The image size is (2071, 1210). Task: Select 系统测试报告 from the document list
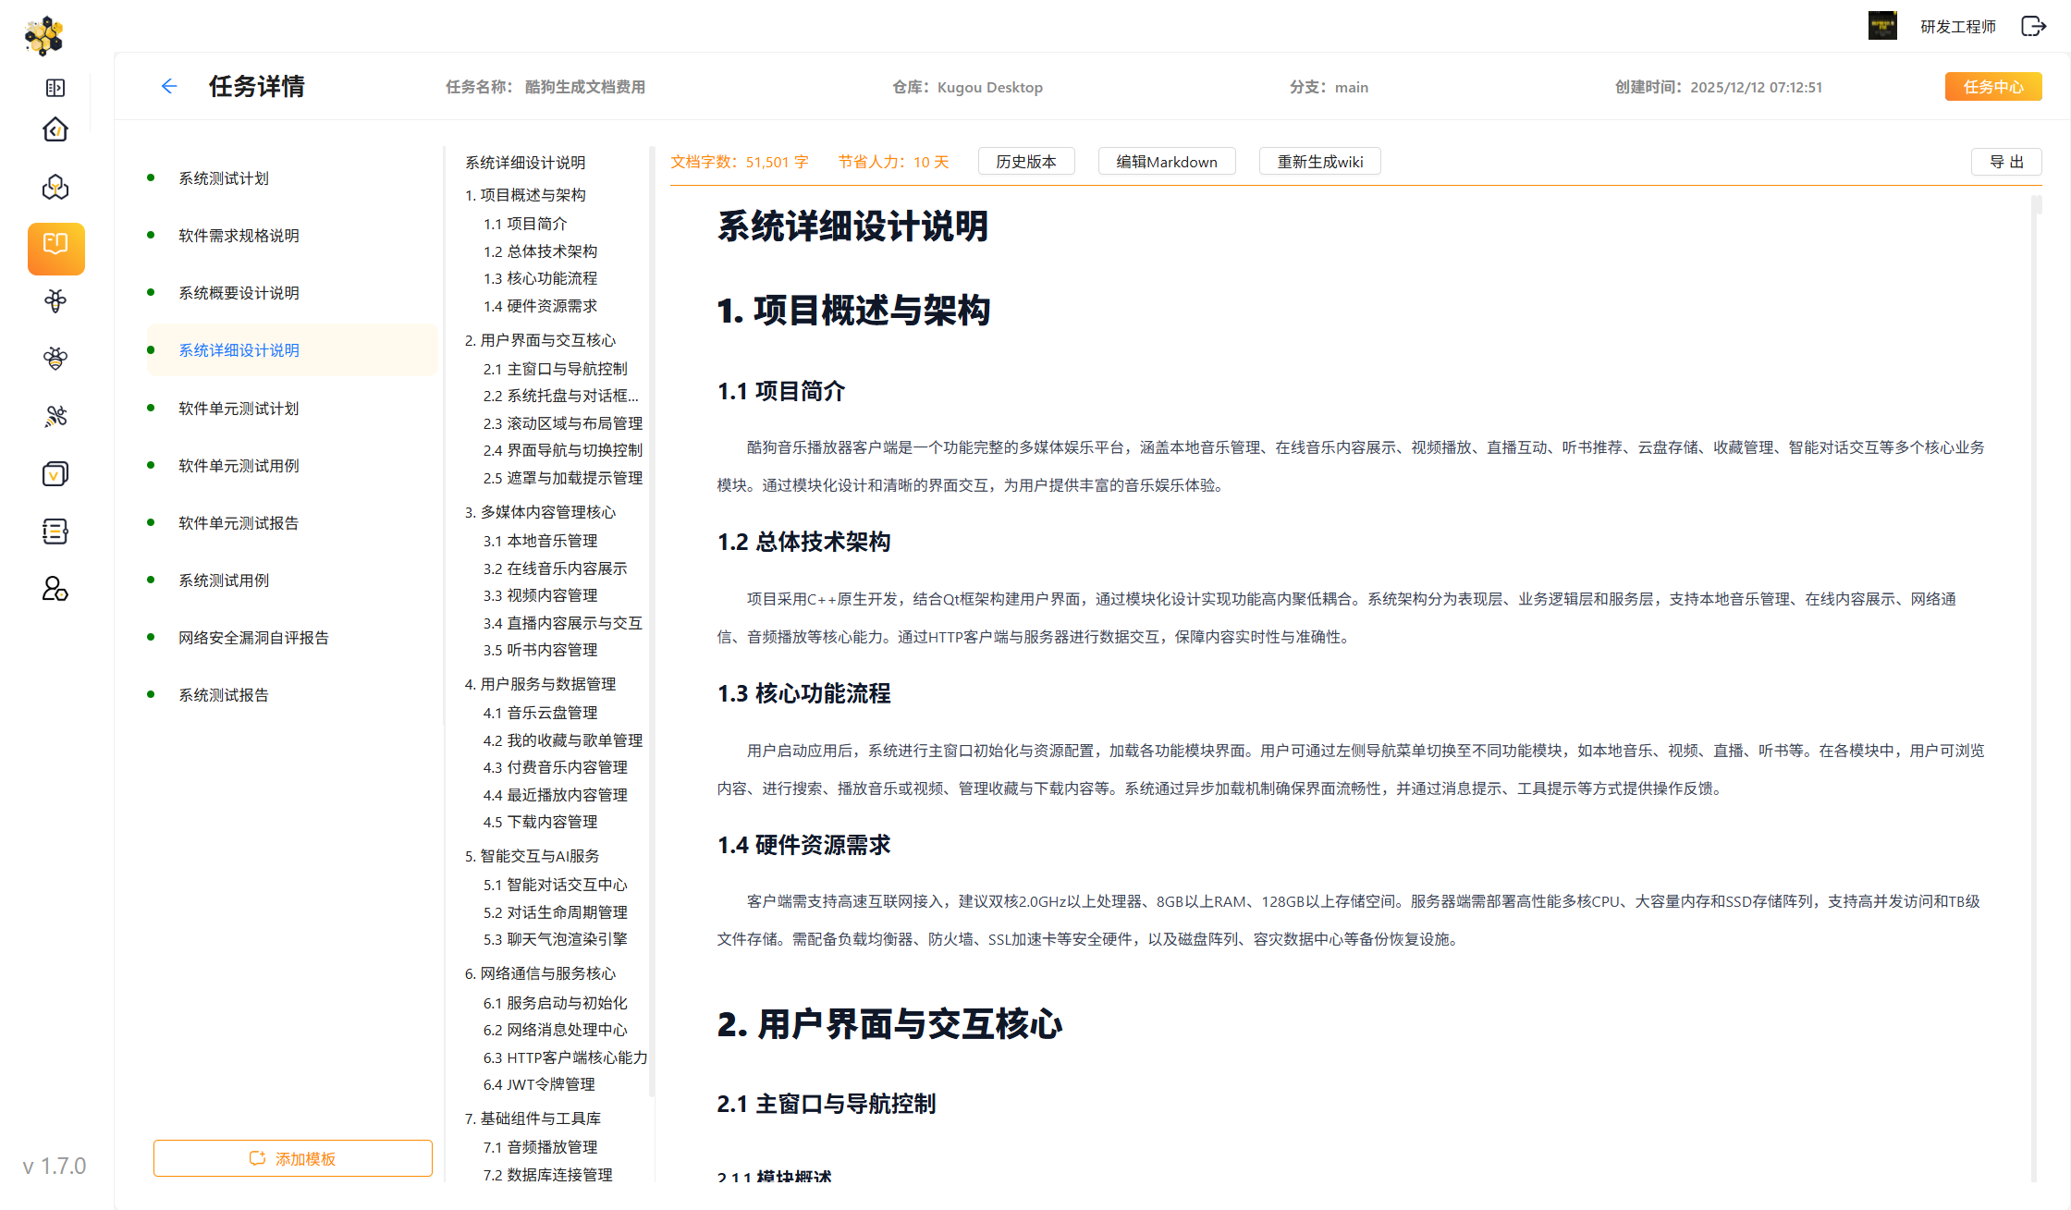pyautogui.click(x=223, y=694)
